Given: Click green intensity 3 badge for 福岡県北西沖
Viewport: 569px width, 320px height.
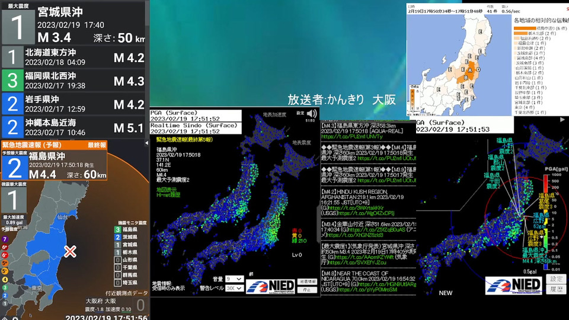Looking at the screenshot, I should pos(12,81).
